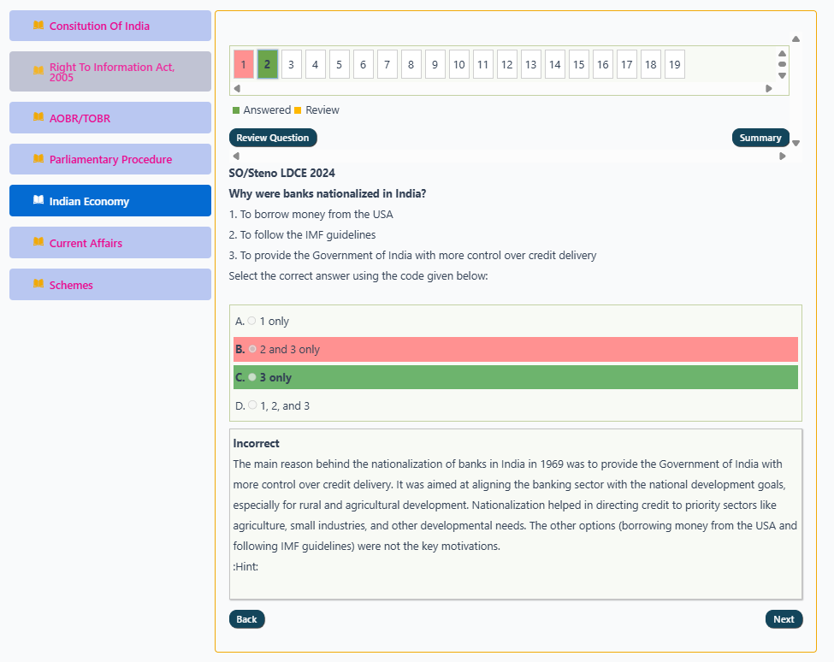This screenshot has width=834, height=662.
Task: Click the book icon beside Current Affairs
Action: click(38, 242)
